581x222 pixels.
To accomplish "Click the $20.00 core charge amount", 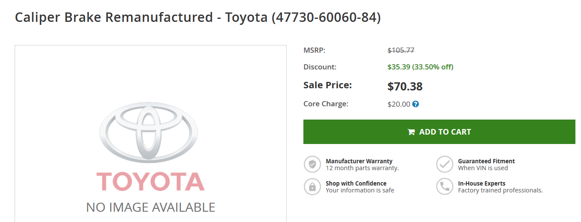I will click(x=399, y=104).
